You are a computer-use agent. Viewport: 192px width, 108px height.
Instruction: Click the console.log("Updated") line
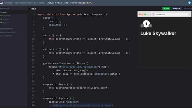pyautogui.click(x=64, y=102)
